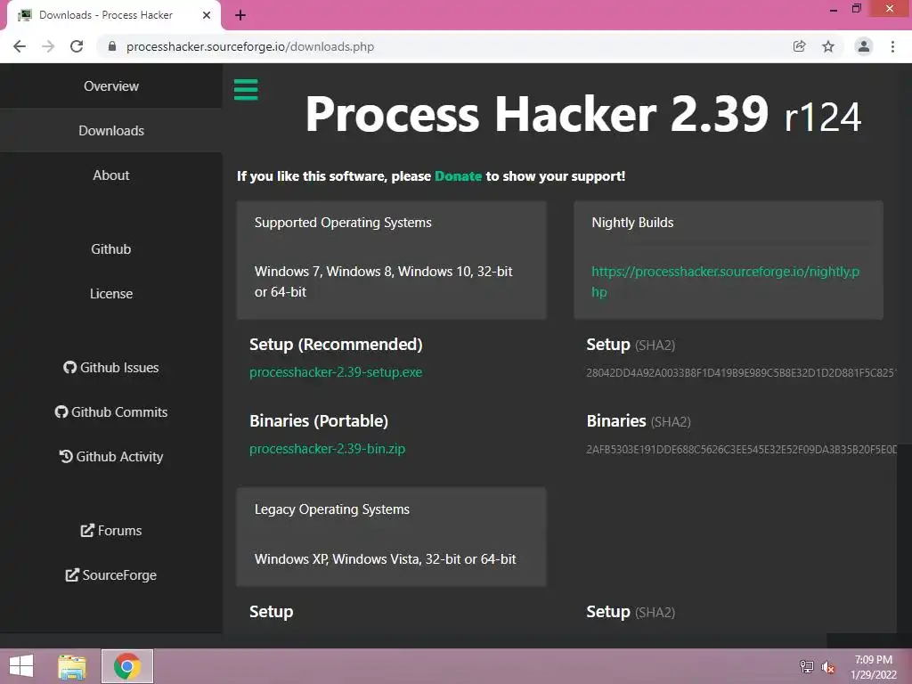Open Github Commits in the sidebar
912x684 pixels.
coord(111,411)
